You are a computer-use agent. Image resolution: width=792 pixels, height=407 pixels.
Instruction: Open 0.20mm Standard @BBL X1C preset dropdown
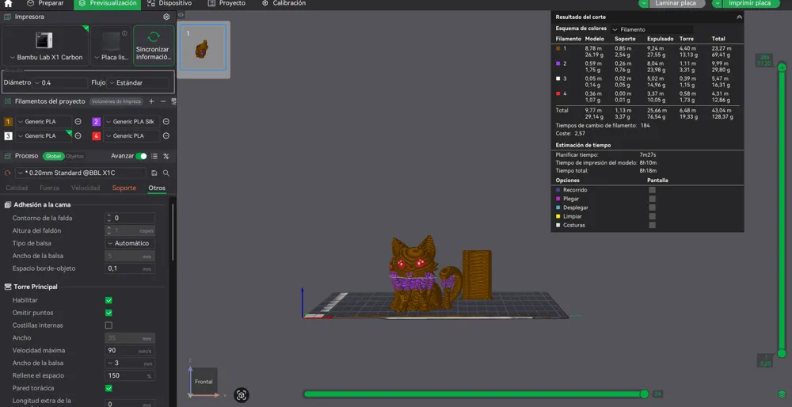pos(80,173)
